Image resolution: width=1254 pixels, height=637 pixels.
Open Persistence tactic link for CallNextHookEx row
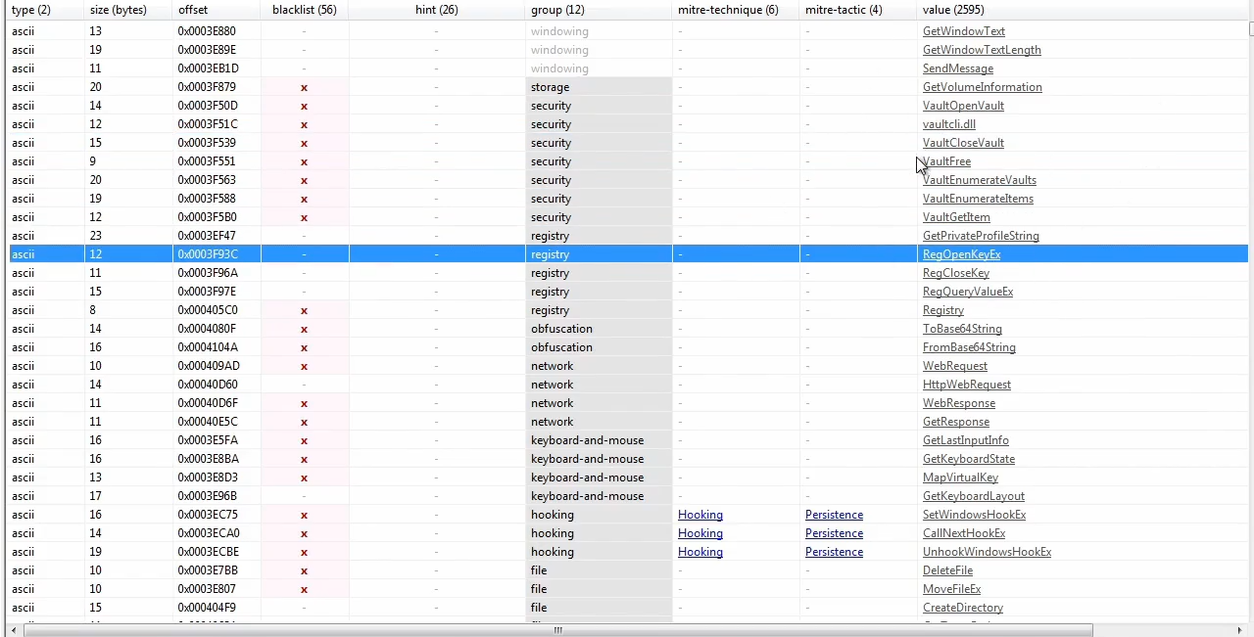click(834, 533)
